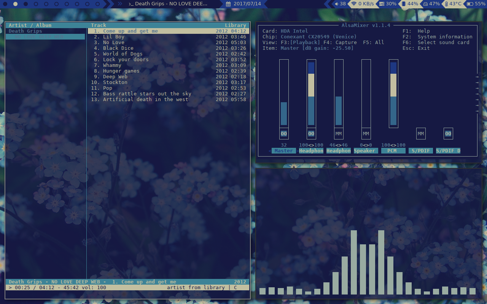
Task: Click the double-chevron arrows in top bar
Action: tap(120, 4)
